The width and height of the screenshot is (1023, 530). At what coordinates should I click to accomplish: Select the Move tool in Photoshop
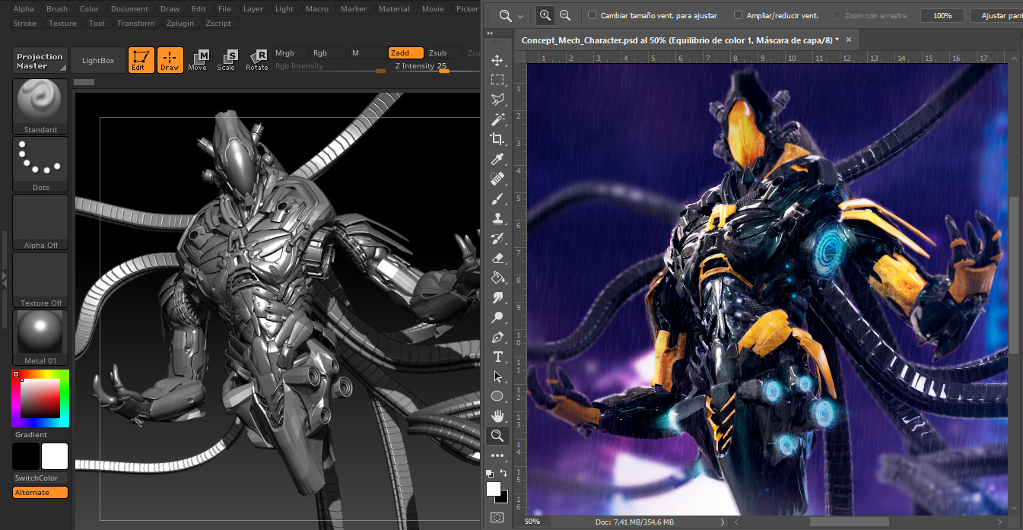click(497, 60)
